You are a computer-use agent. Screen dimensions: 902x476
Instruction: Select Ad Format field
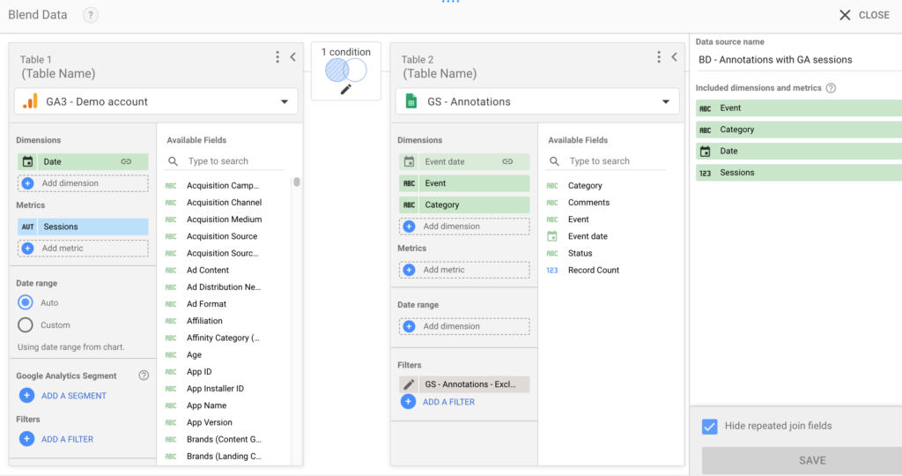[206, 304]
